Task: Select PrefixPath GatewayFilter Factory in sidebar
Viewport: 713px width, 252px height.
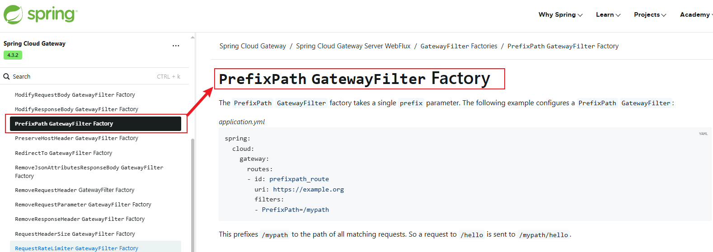Action: [x=95, y=124]
